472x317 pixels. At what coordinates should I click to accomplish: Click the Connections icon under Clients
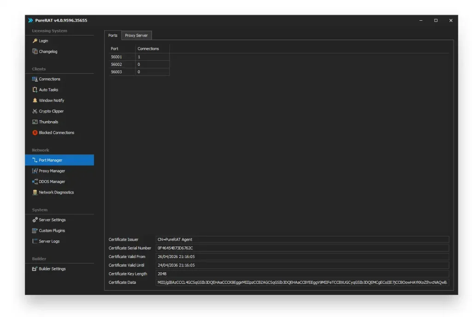coord(35,79)
